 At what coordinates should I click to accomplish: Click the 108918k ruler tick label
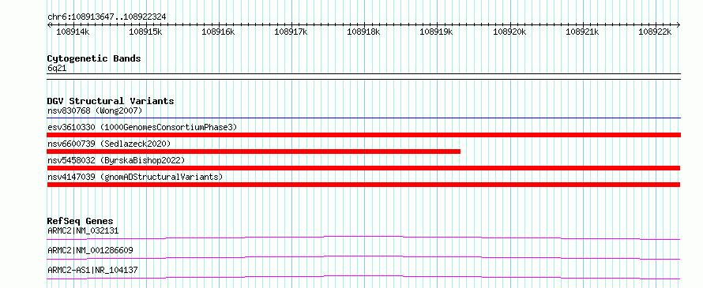(x=363, y=32)
